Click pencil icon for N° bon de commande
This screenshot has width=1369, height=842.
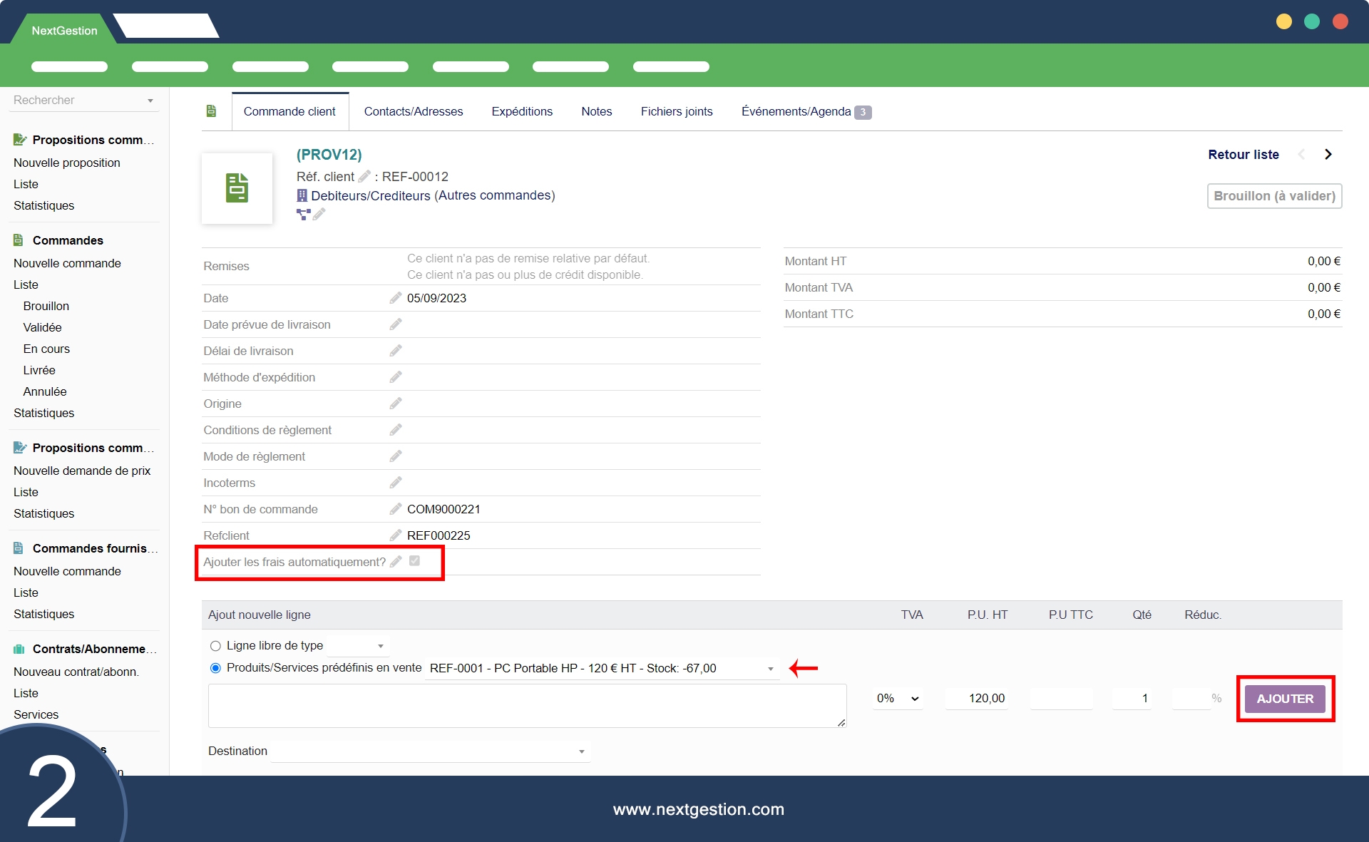[396, 509]
